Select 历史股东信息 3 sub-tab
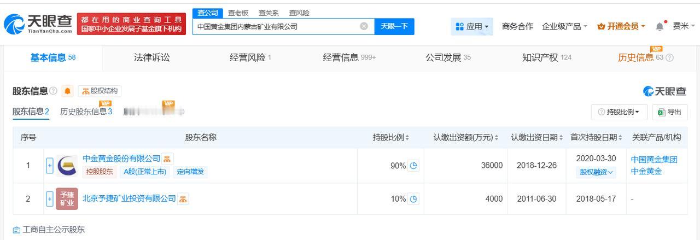 [x=86, y=112]
